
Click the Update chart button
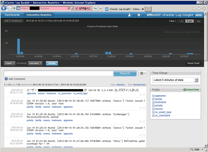coord(52,63)
